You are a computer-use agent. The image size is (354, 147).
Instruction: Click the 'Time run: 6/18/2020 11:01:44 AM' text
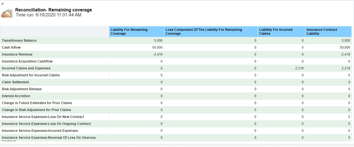49,15
